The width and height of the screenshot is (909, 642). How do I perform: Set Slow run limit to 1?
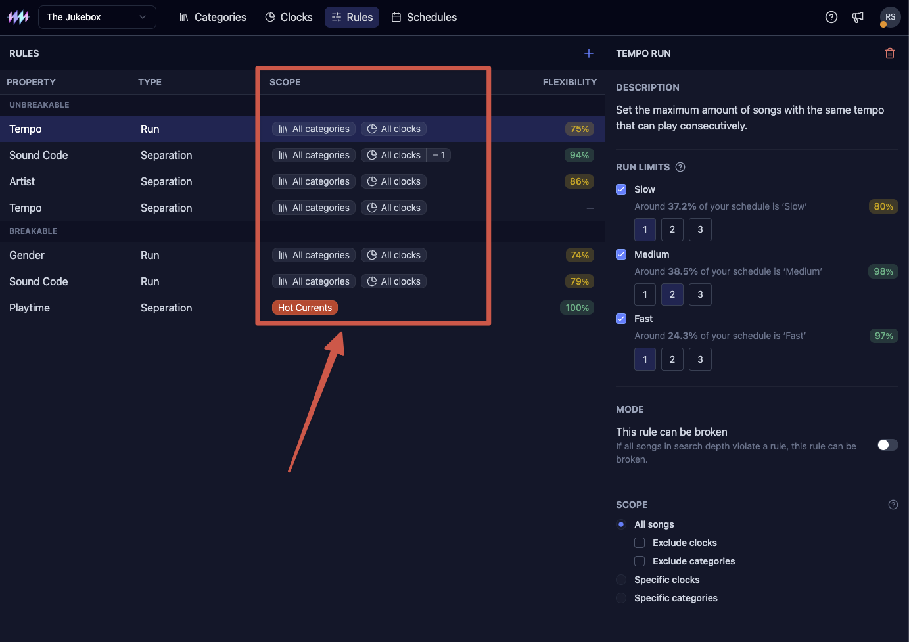click(645, 229)
